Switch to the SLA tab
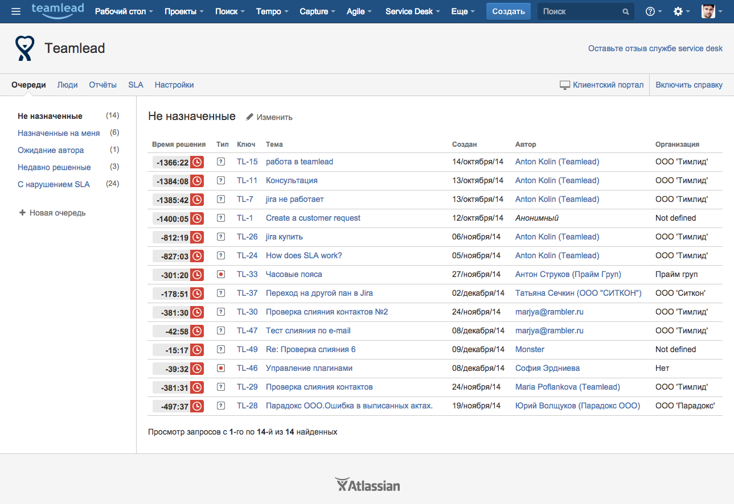The width and height of the screenshot is (734, 504). point(136,84)
